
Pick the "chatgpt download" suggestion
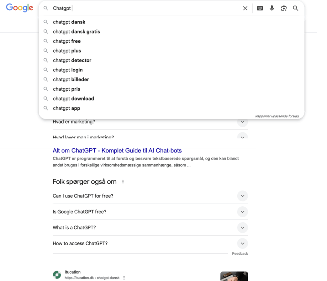point(73,99)
